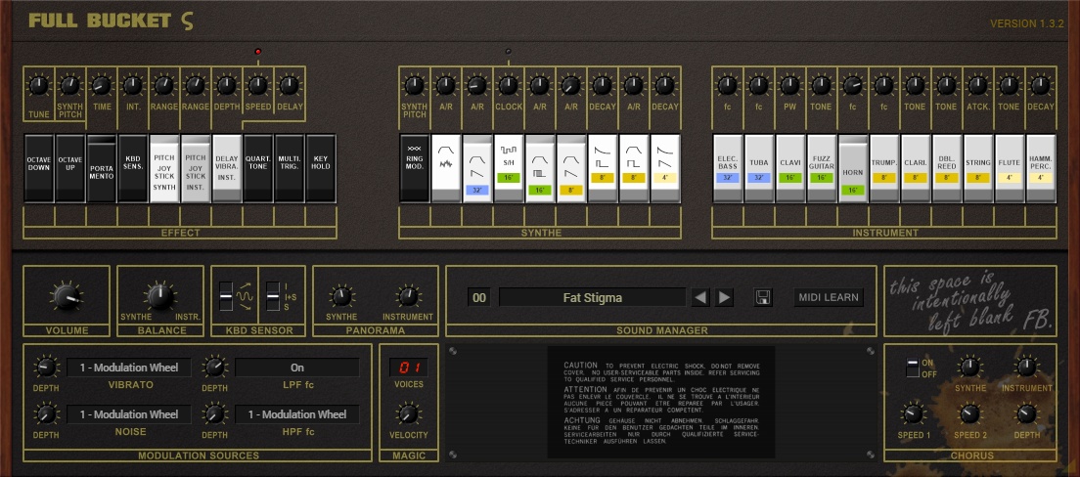Open the LPF fc source dropdown showing On

click(x=296, y=368)
